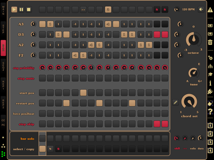Toggle the last red step skip cell
Image resolution: width=214 pixels, height=160 pixels.
[x=165, y=124]
